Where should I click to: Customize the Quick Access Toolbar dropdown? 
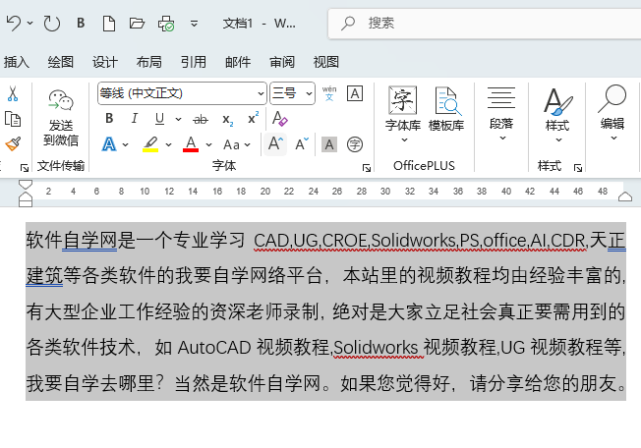click(x=195, y=24)
